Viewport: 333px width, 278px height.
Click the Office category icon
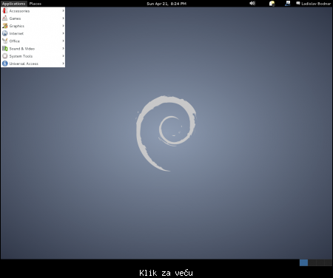[5, 41]
